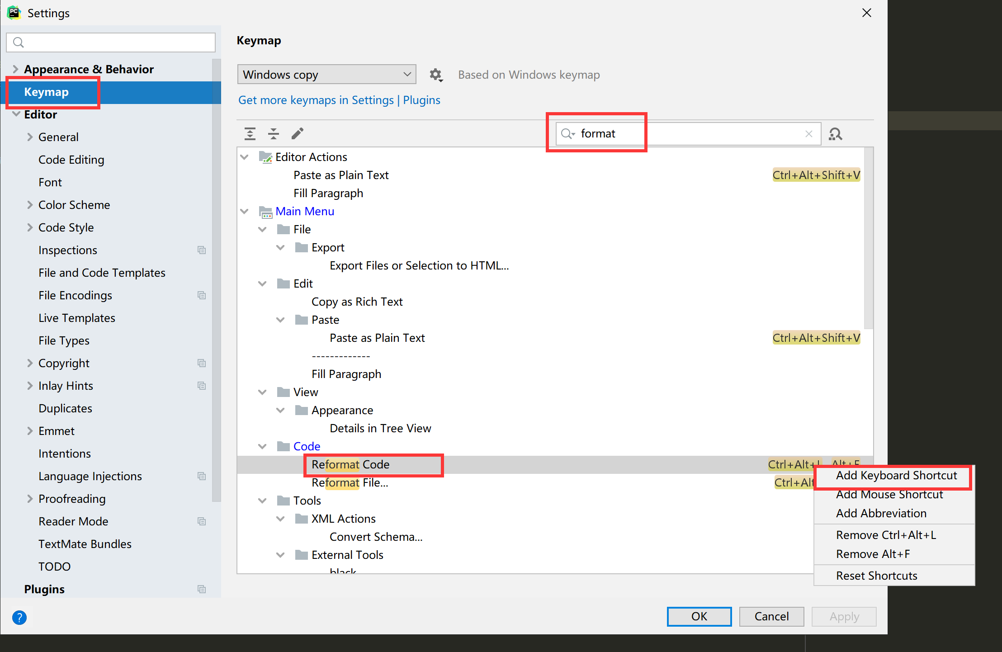Click the settings gear icon next to keymap dropdown
The width and height of the screenshot is (1002, 652).
click(435, 74)
